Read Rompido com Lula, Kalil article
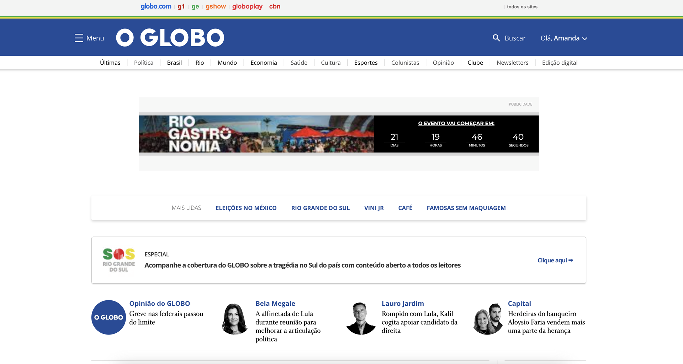Screen dimensions: 683x364 [420, 322]
